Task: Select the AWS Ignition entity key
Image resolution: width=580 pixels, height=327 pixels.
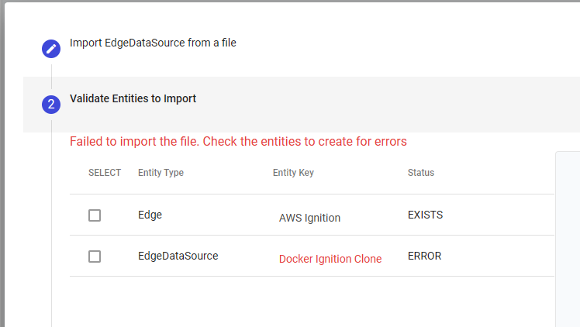Action: coord(309,218)
